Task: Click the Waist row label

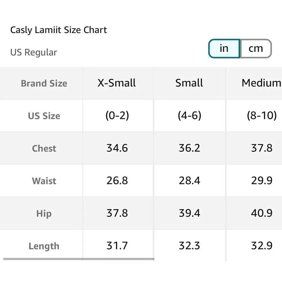Action: (x=44, y=181)
